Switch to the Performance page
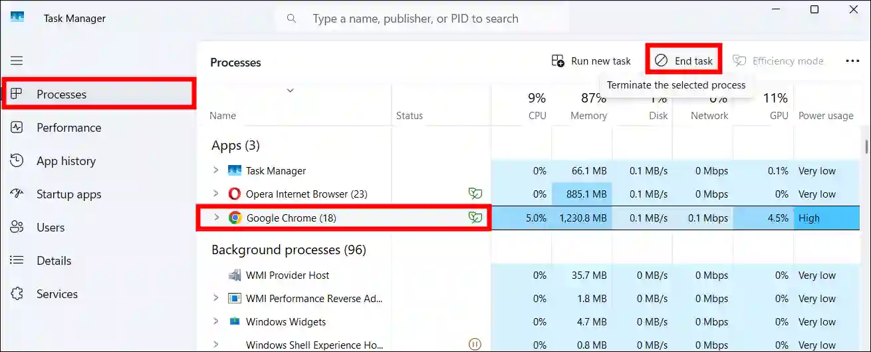Image resolution: width=871 pixels, height=352 pixels. click(99, 127)
